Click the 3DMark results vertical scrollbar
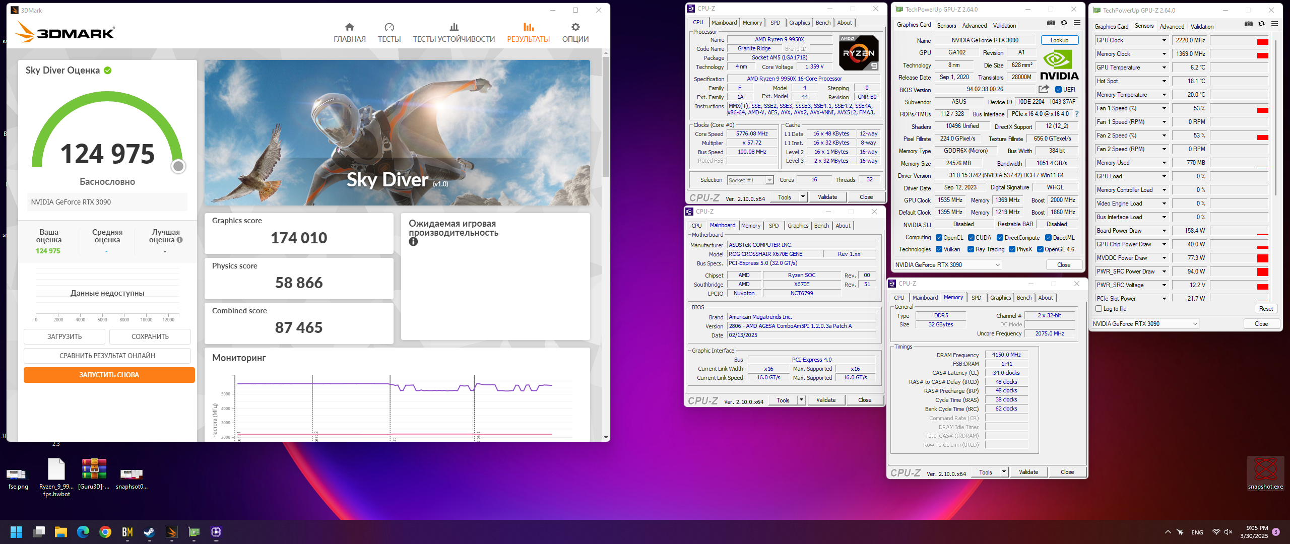 606,117
